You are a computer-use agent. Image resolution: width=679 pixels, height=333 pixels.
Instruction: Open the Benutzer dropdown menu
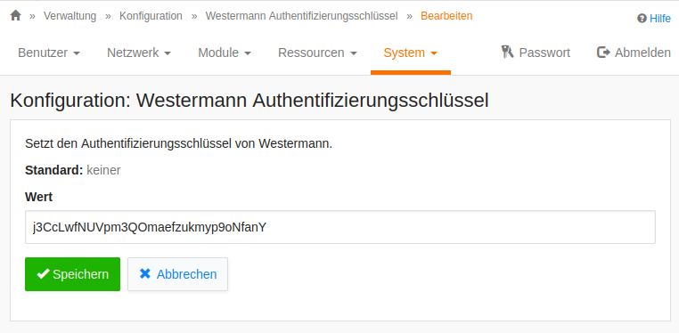click(x=49, y=53)
